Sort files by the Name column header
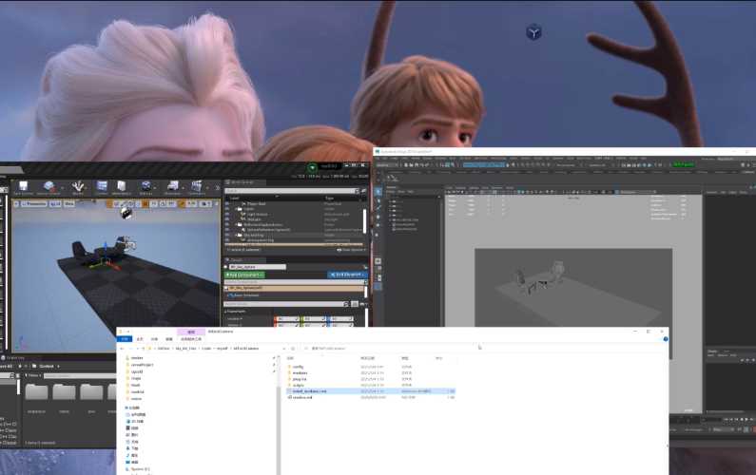 290,358
